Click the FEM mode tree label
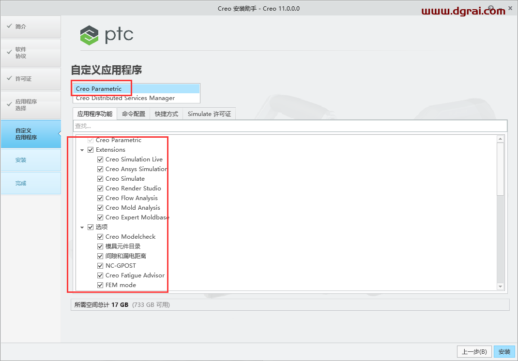Screen dimensions: 518x361 pyautogui.click(x=121, y=285)
